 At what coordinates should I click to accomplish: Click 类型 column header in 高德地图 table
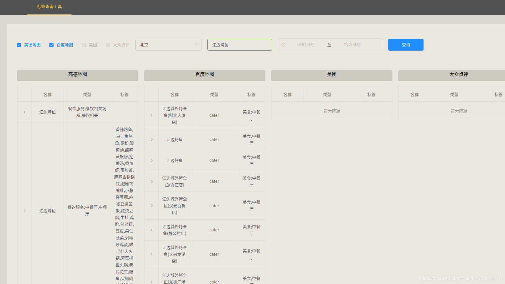click(87, 94)
